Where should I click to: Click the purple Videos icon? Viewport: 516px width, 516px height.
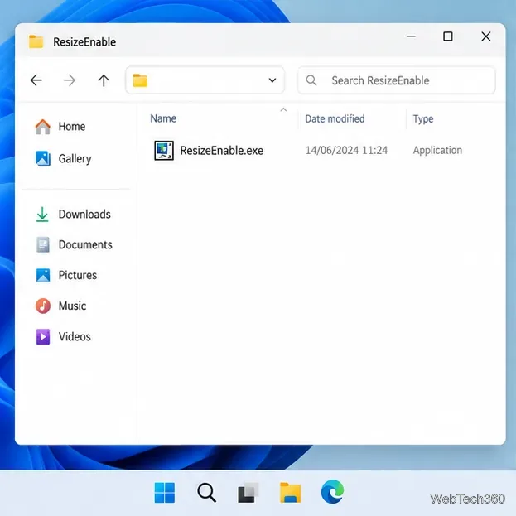(43, 336)
